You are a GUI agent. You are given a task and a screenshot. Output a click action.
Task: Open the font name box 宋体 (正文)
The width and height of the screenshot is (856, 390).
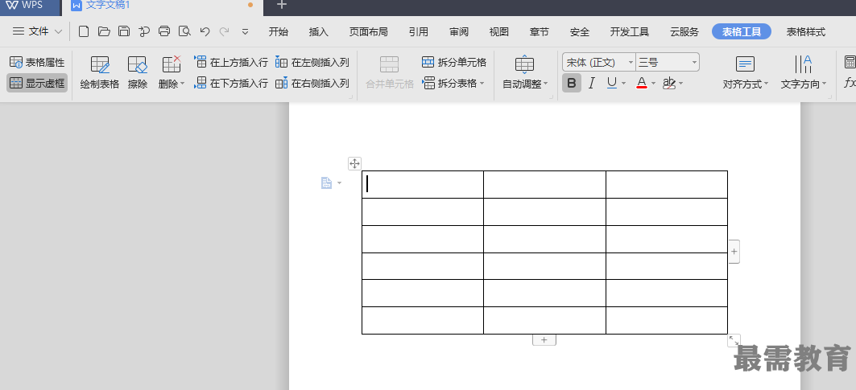point(599,62)
